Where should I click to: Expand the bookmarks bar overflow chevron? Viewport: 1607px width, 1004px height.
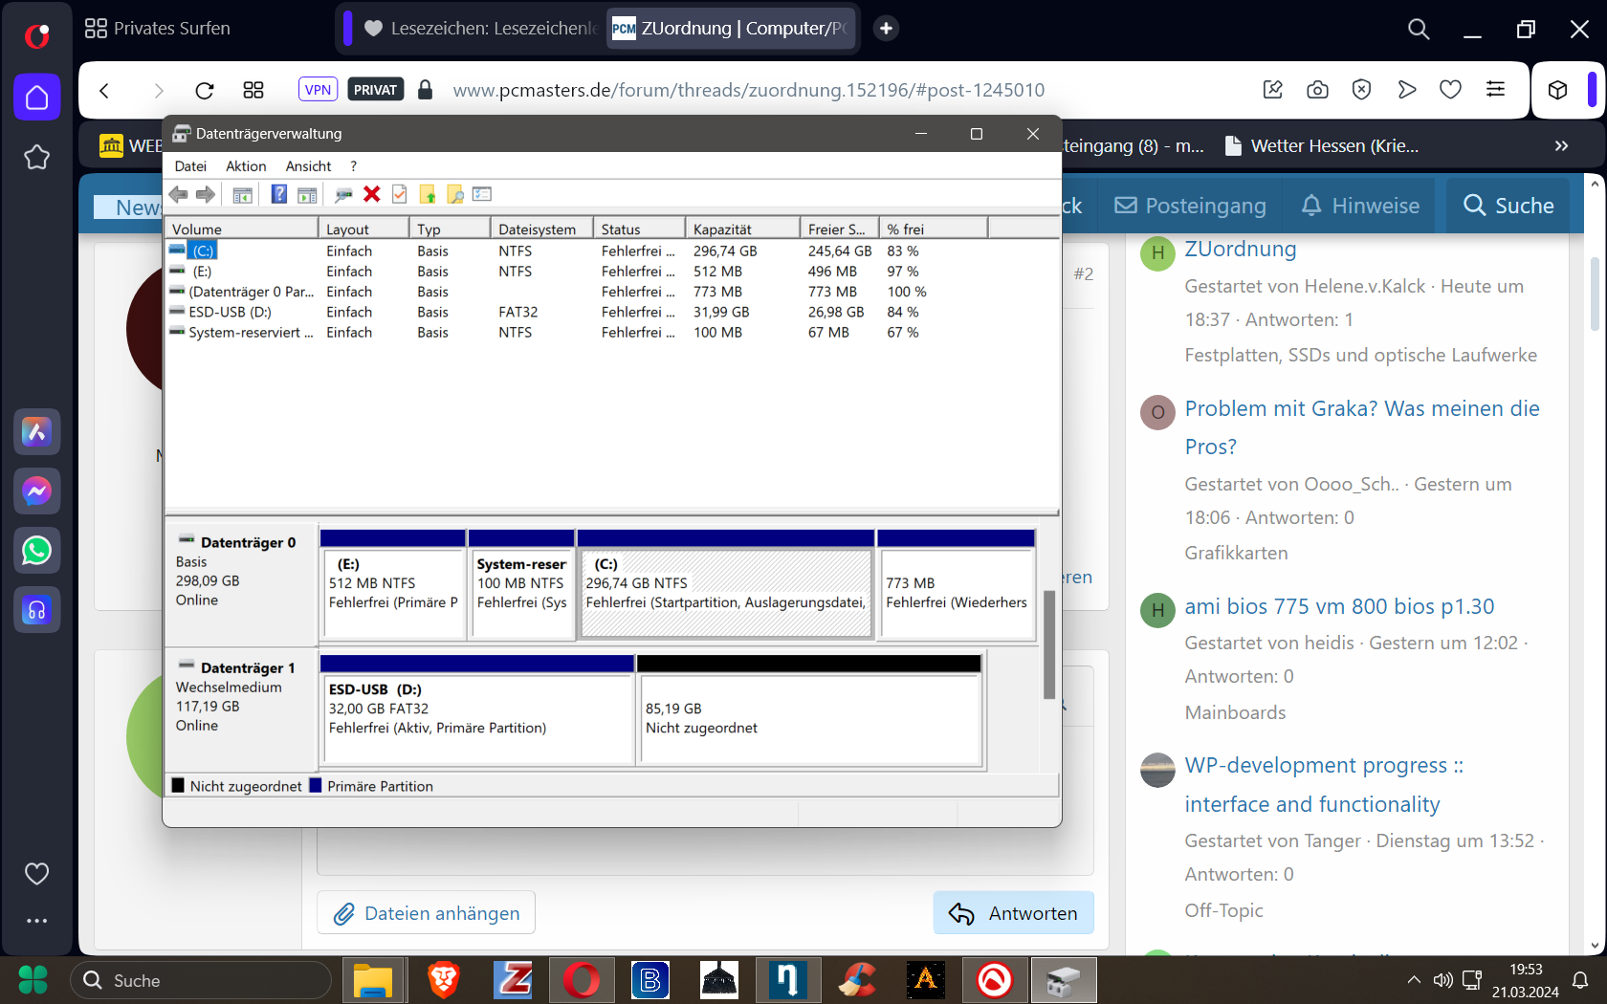pos(1561,145)
